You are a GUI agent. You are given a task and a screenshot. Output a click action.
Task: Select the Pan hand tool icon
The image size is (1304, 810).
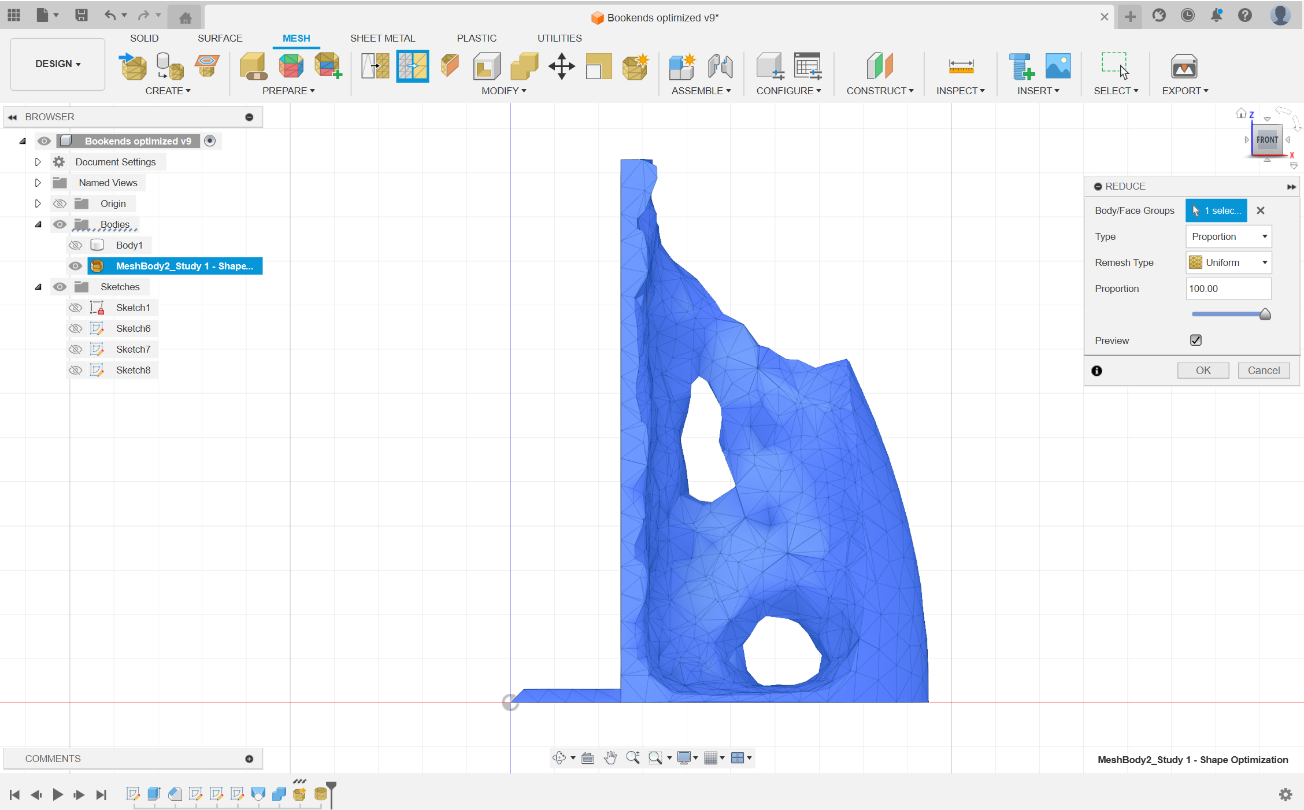(610, 757)
